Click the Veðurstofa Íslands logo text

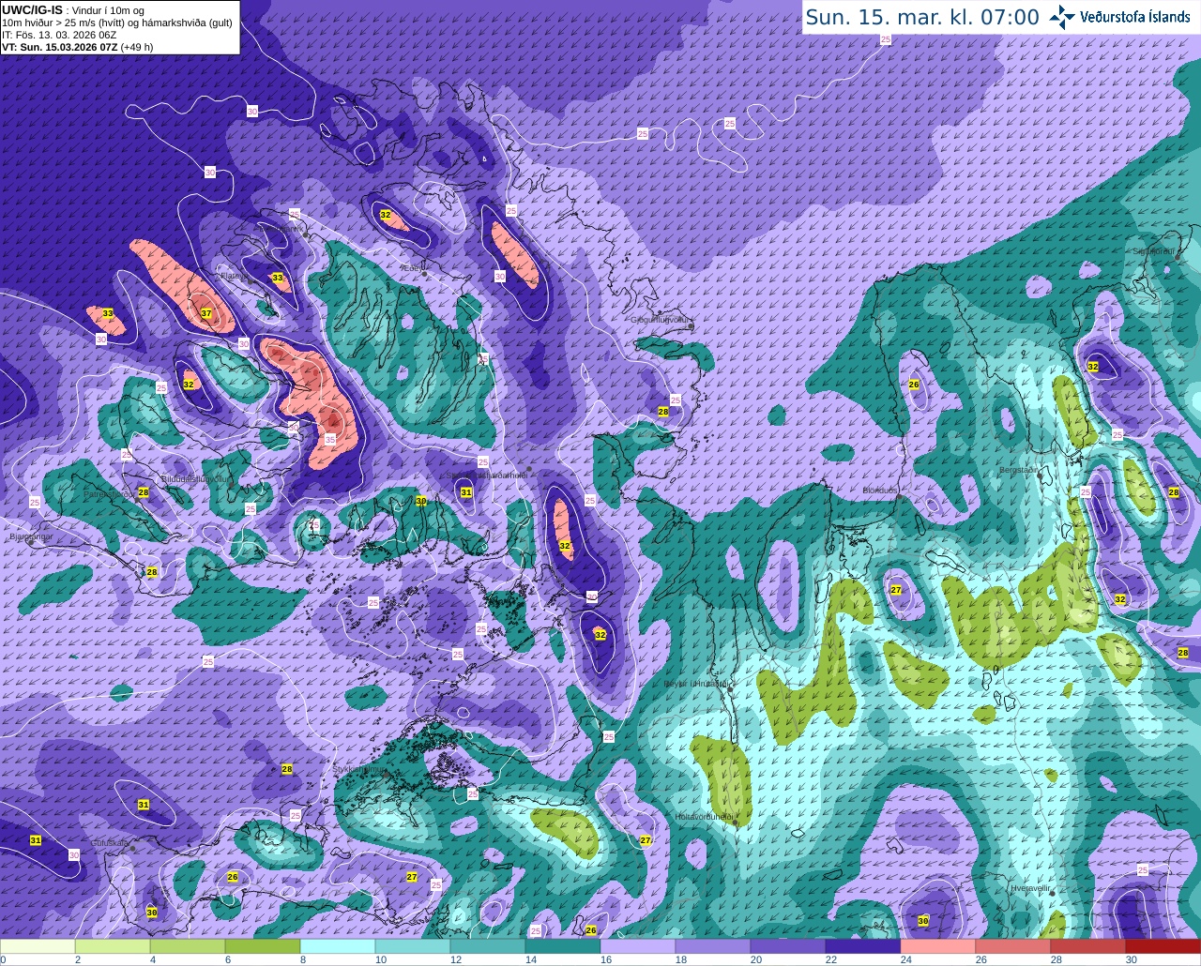(x=1135, y=17)
